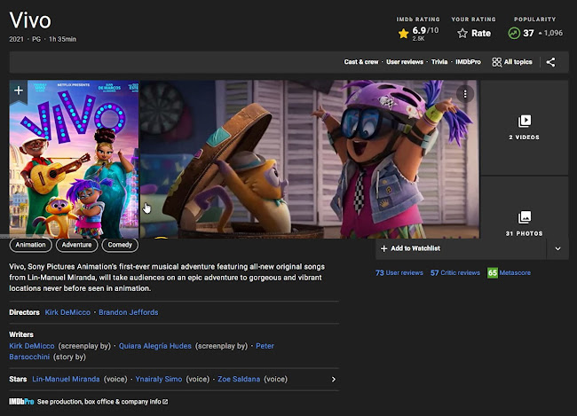The height and width of the screenshot is (416, 577).
Task: Open the 57 Critic reviews link
Action: 455,273
